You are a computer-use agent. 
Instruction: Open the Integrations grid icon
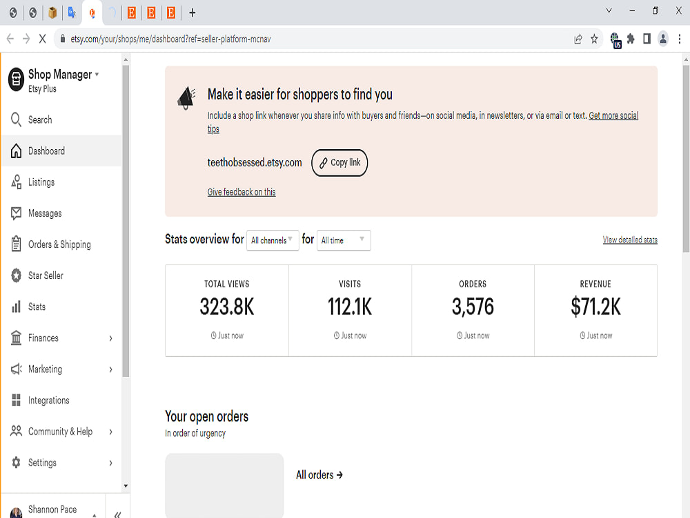click(x=16, y=400)
